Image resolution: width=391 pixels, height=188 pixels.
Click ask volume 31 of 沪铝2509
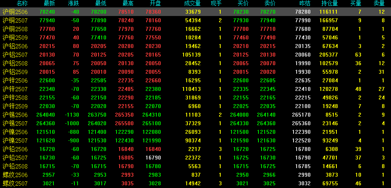pos(382,72)
